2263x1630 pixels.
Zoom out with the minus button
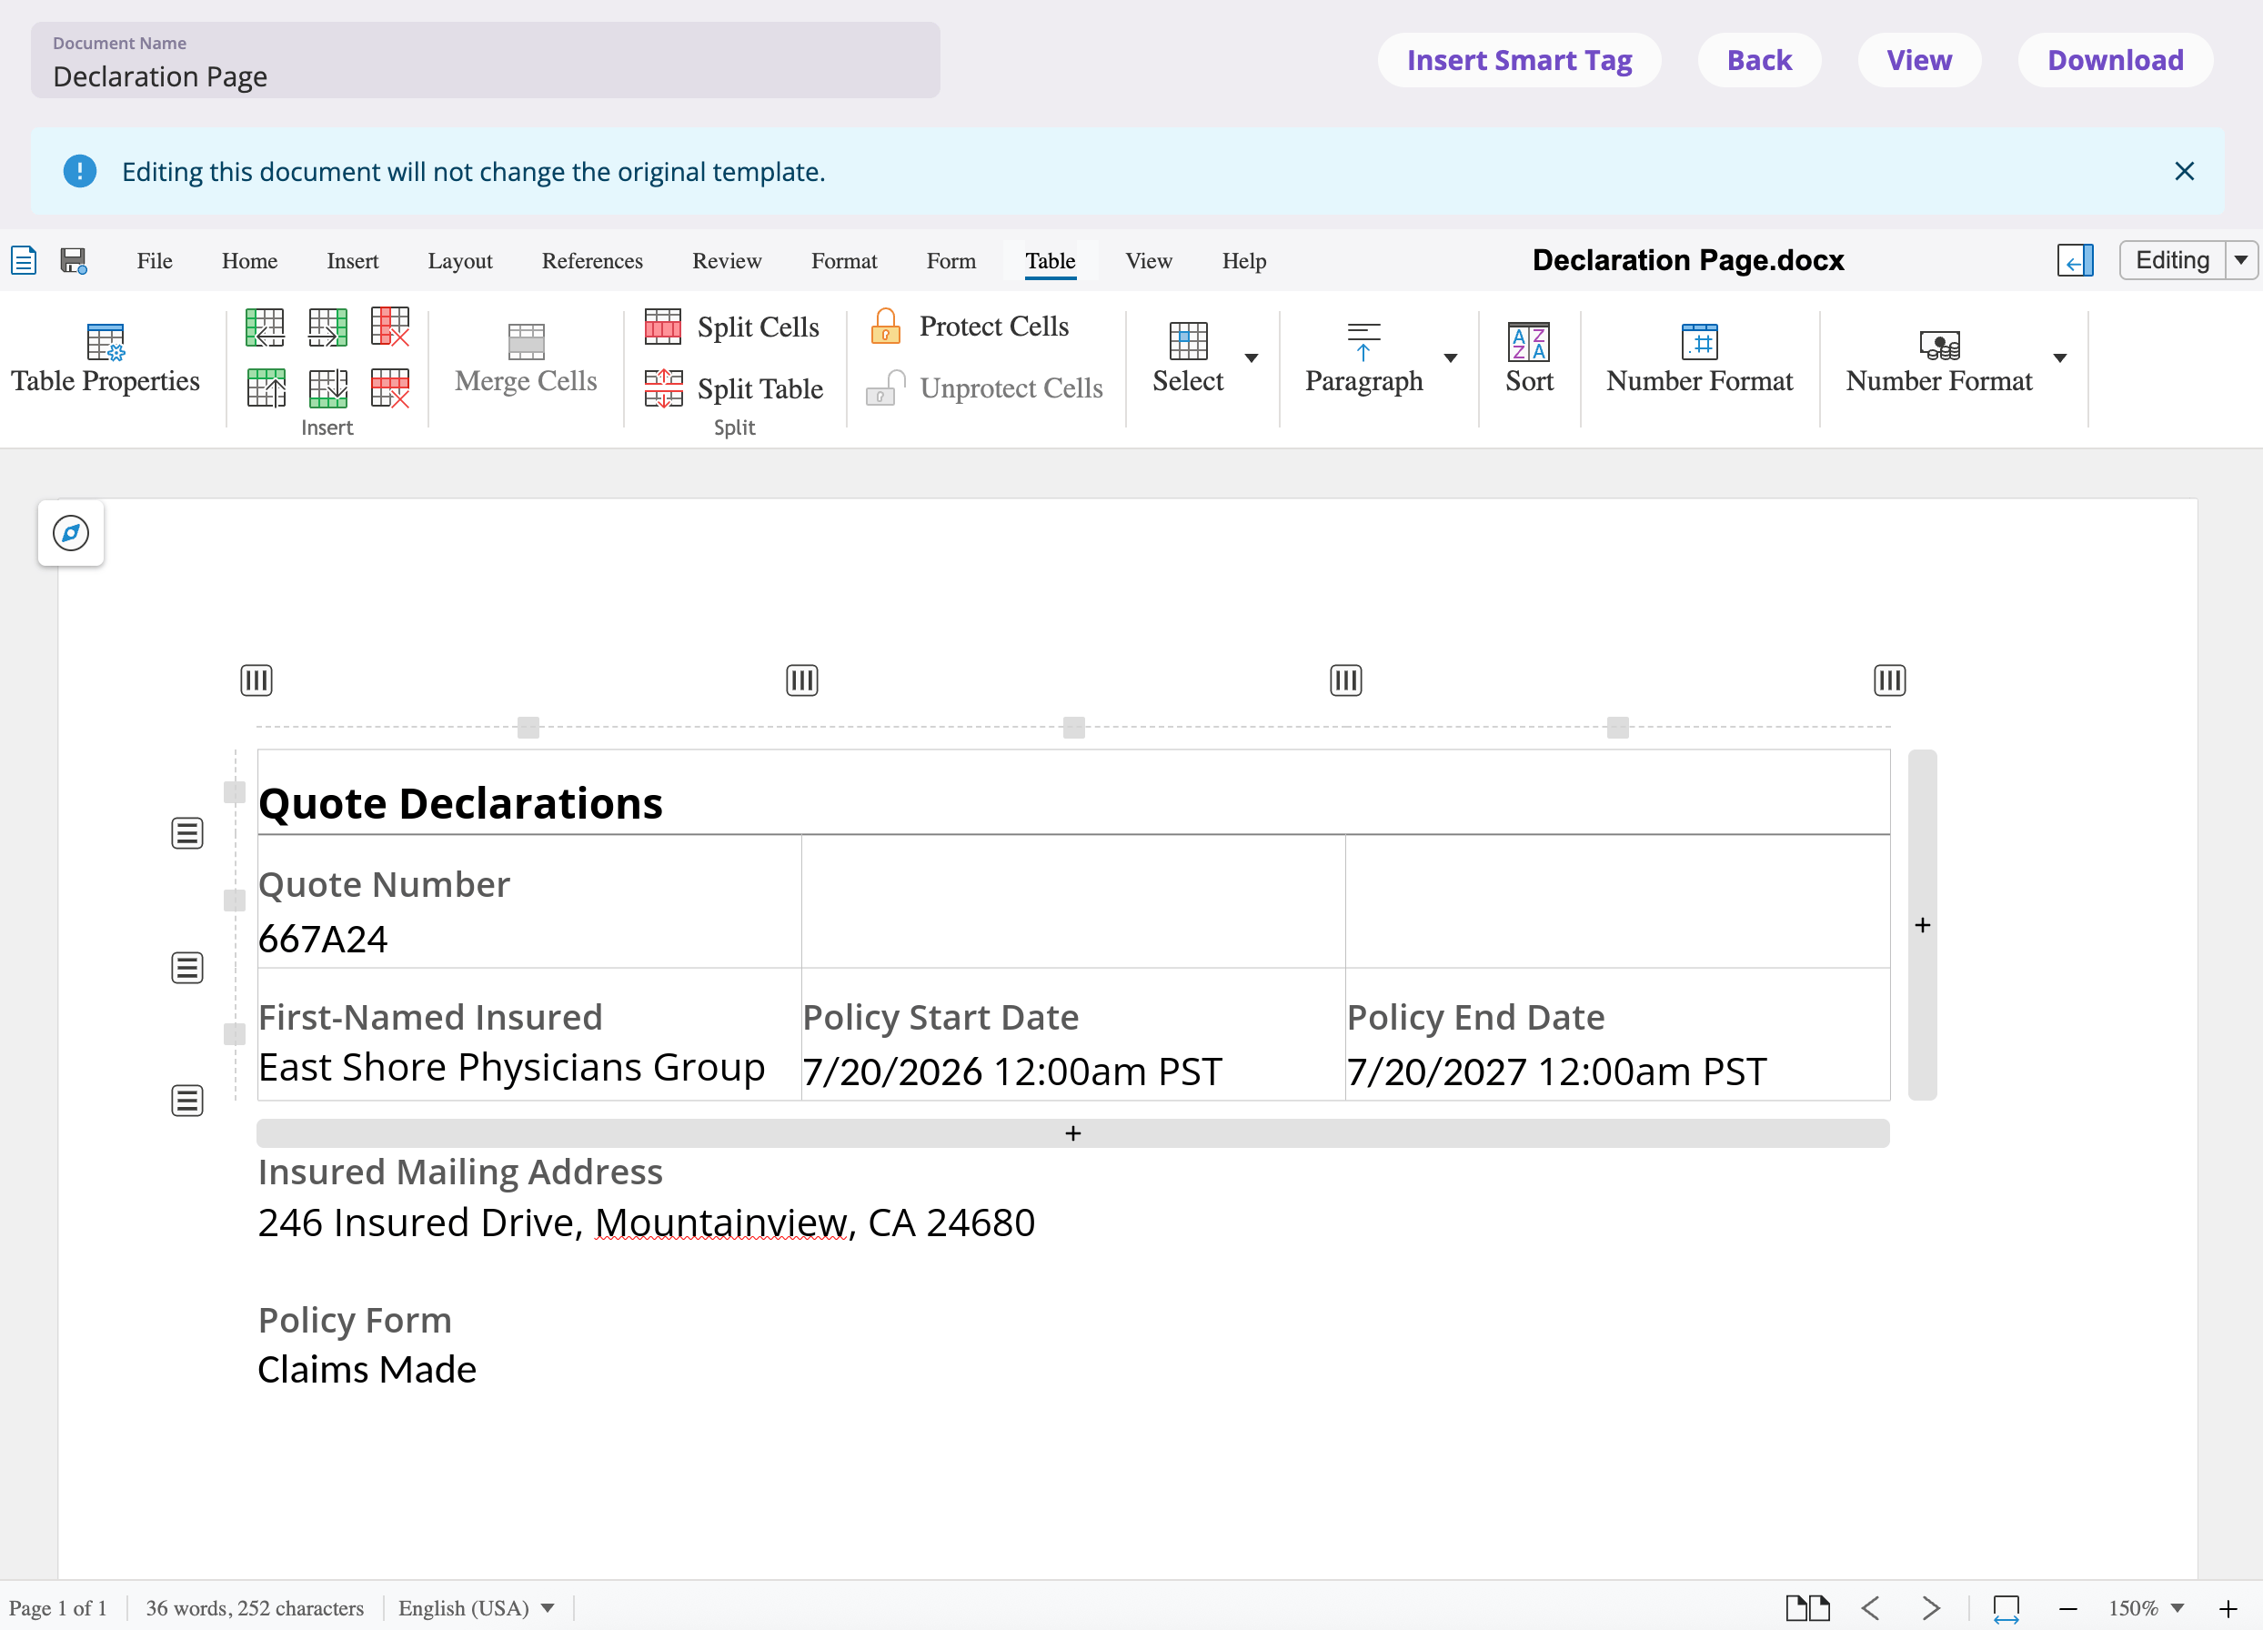[x=2067, y=1608]
